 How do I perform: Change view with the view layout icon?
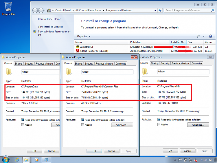[198, 36]
